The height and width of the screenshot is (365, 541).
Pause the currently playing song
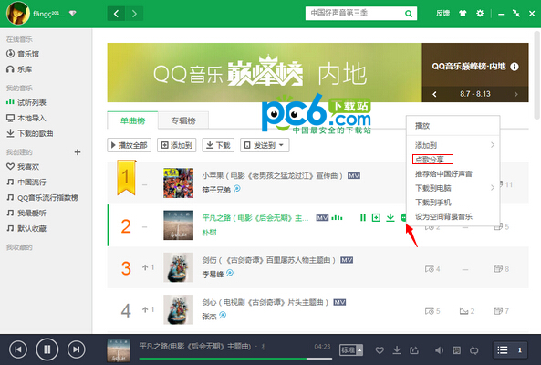coord(47,349)
